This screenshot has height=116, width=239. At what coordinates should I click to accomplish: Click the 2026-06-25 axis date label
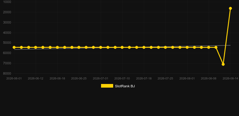(x=79, y=79)
